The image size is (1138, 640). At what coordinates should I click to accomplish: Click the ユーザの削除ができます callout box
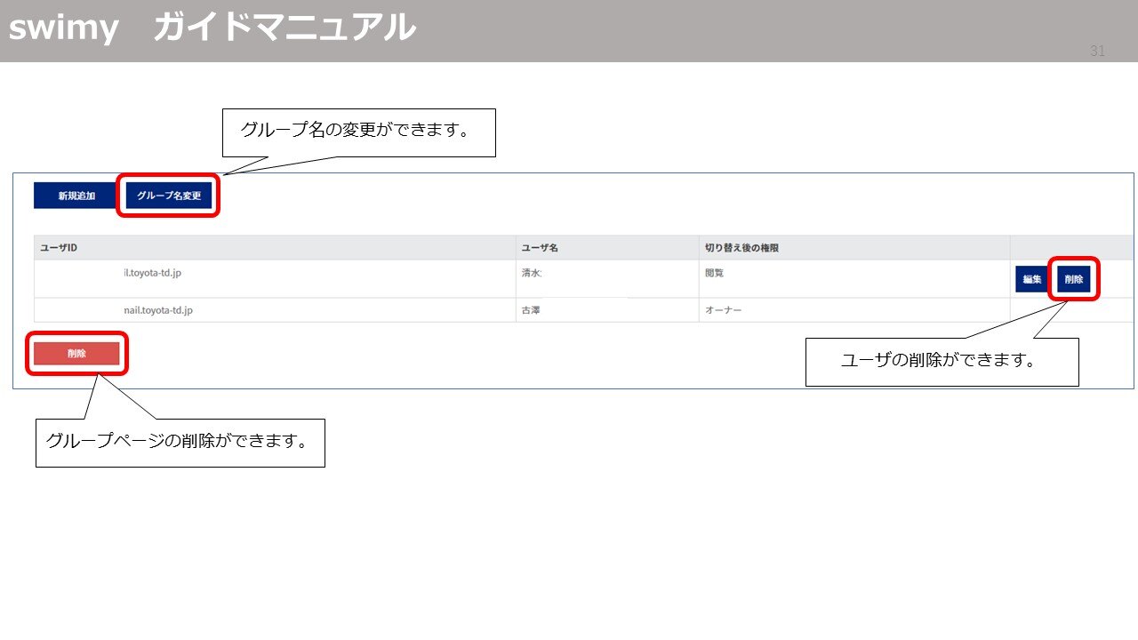coord(942,361)
